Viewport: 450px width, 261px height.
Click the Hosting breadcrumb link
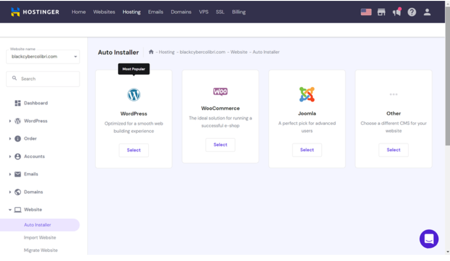(x=167, y=52)
